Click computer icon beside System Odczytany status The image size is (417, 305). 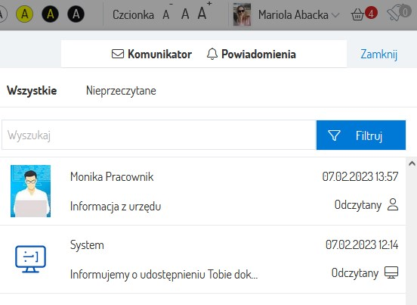(x=391, y=272)
